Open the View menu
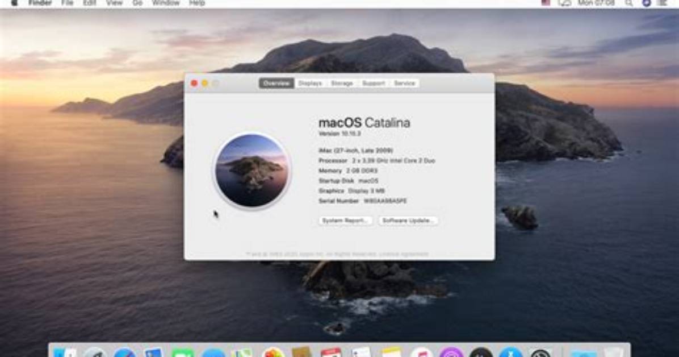The height and width of the screenshot is (357, 679). (x=114, y=3)
